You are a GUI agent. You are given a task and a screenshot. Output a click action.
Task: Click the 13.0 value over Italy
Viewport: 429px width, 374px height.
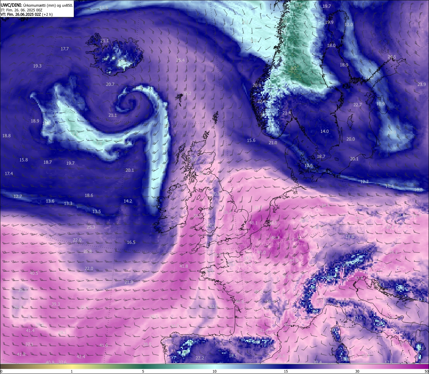(x=358, y=318)
